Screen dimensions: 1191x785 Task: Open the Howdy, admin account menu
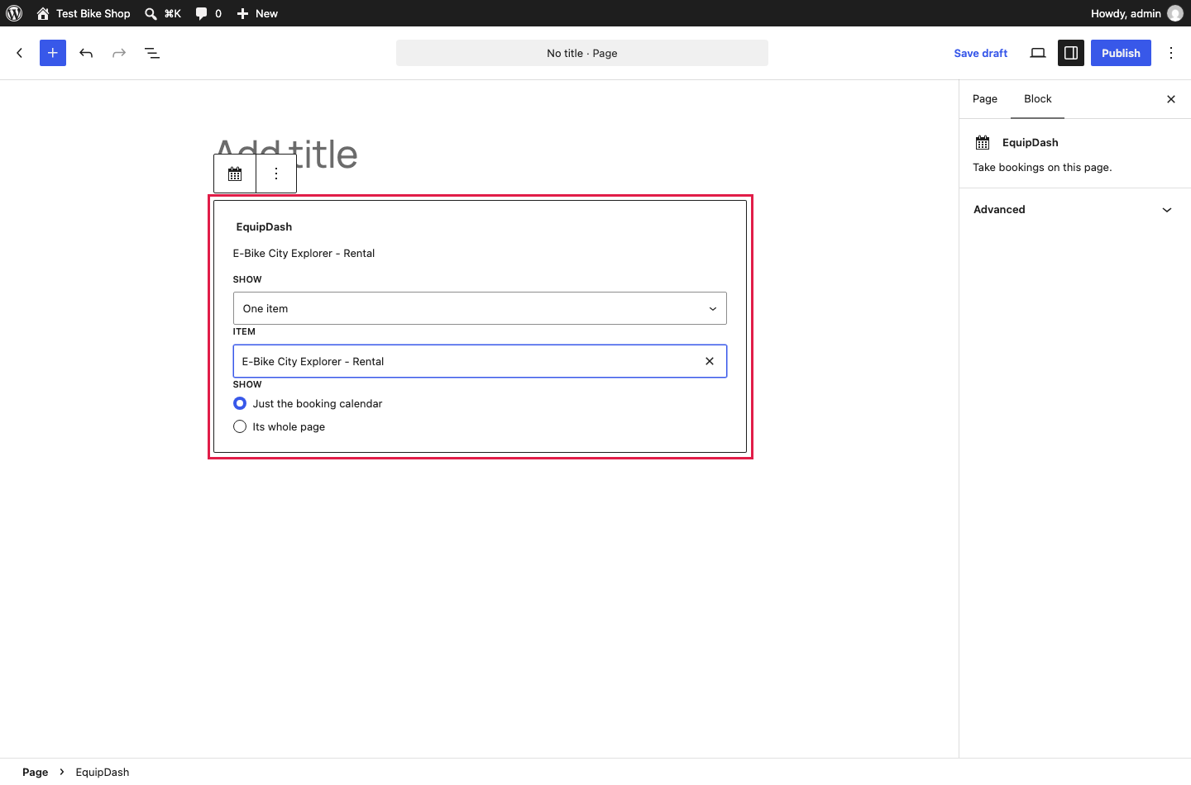point(1136,13)
